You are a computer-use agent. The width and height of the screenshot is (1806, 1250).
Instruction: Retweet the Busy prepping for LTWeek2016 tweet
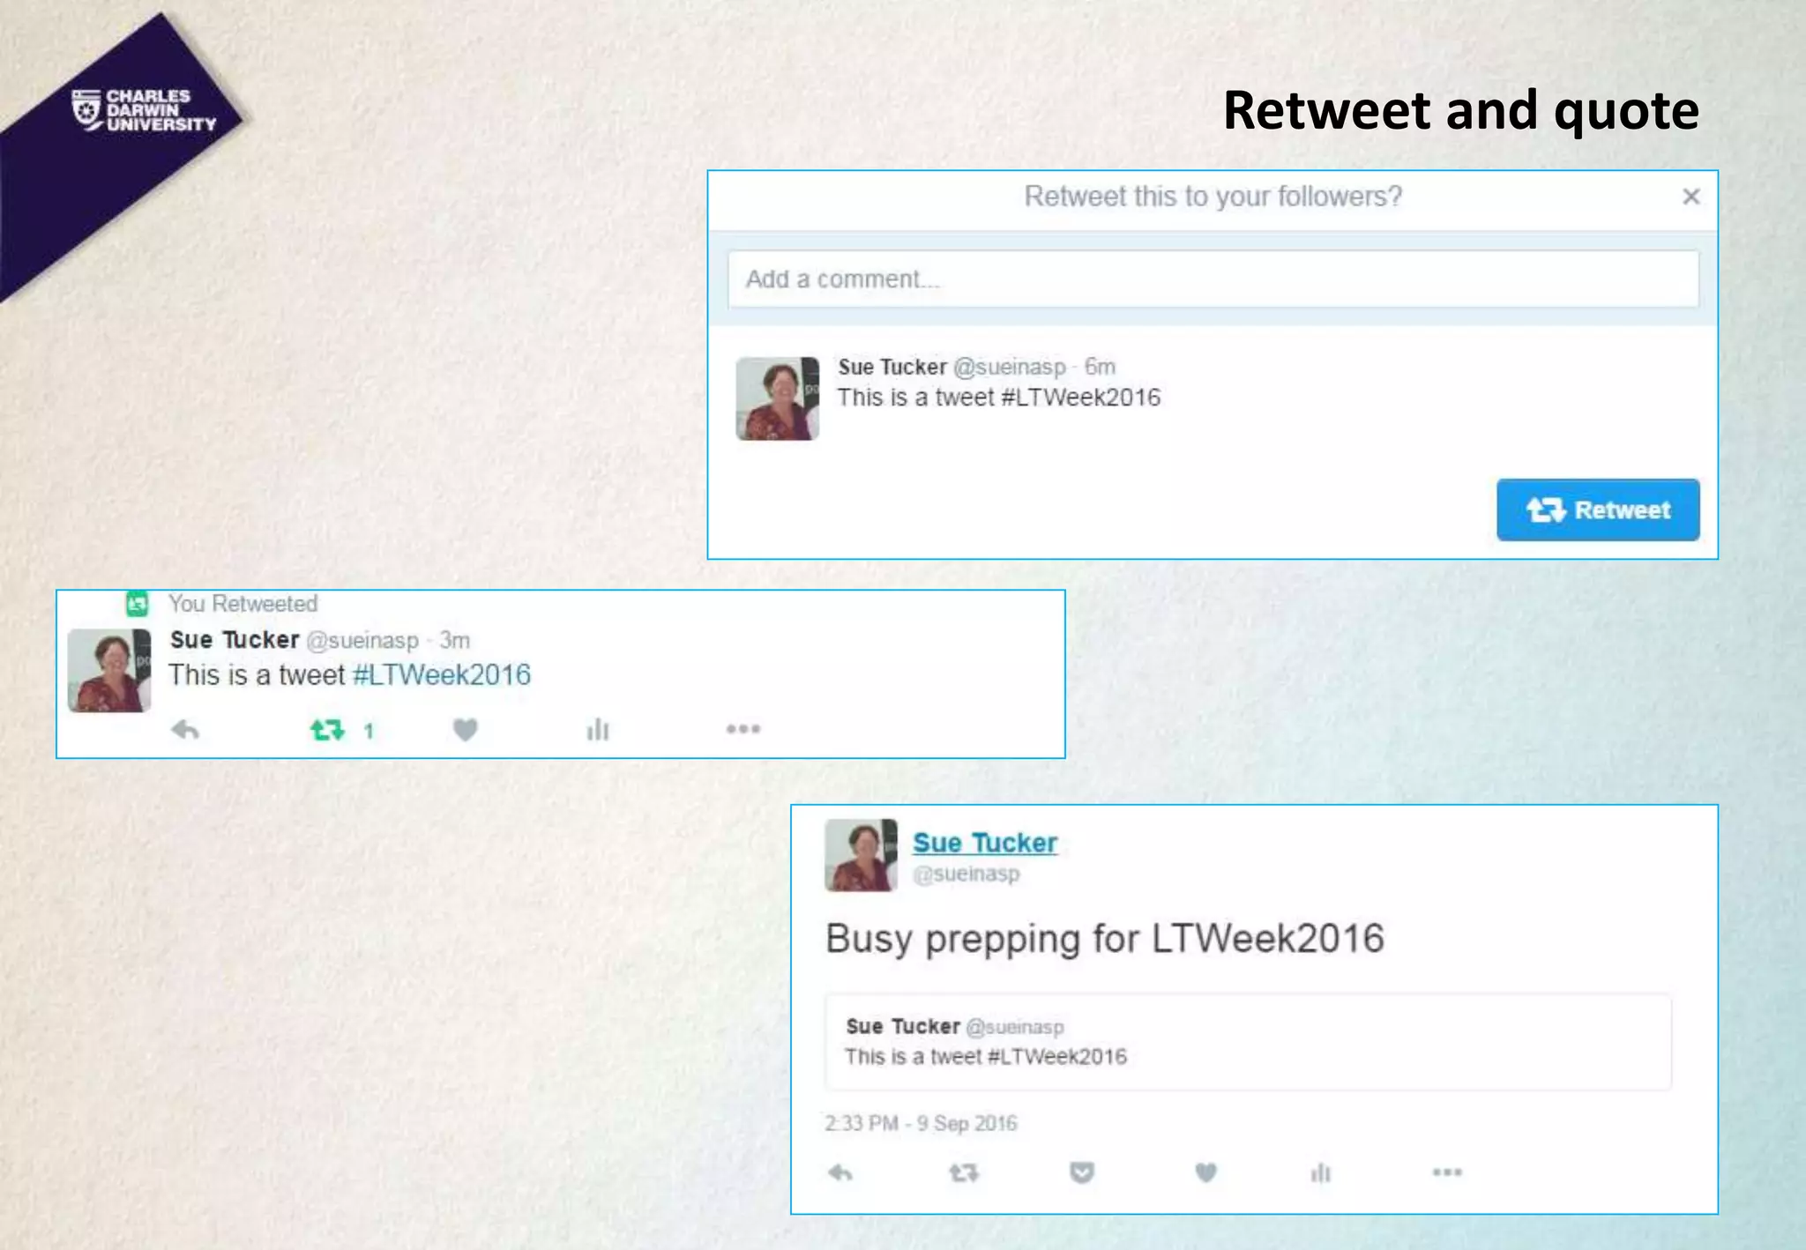963,1173
